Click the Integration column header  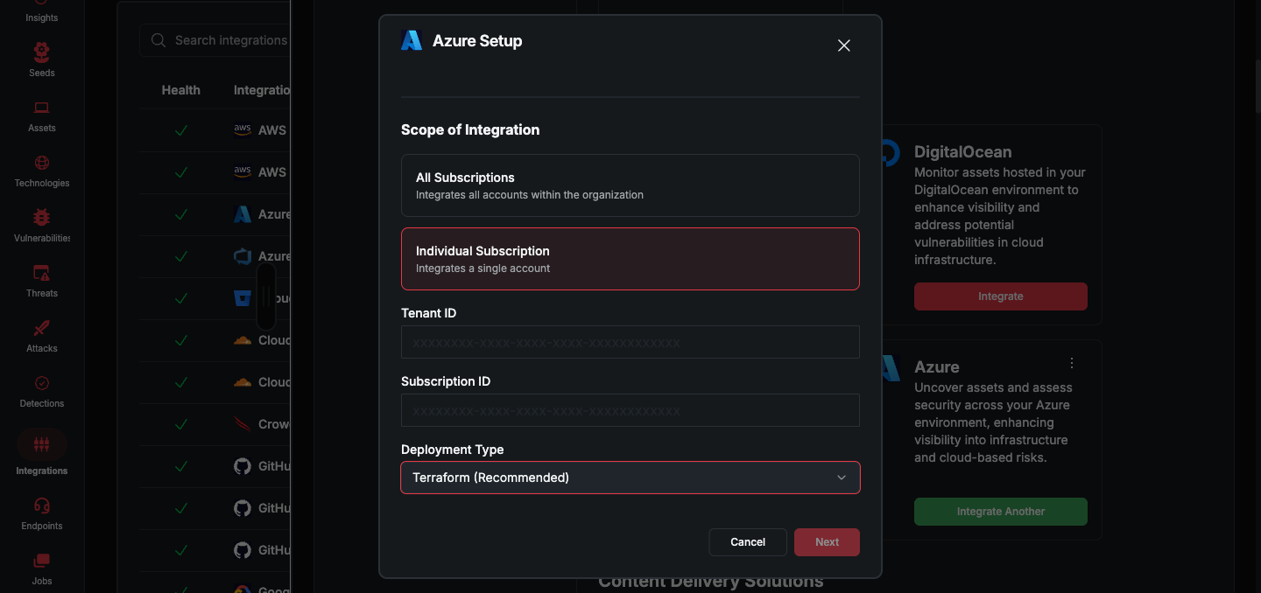tap(262, 90)
